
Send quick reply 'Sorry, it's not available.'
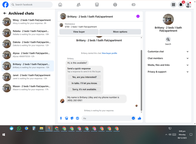click(84, 89)
